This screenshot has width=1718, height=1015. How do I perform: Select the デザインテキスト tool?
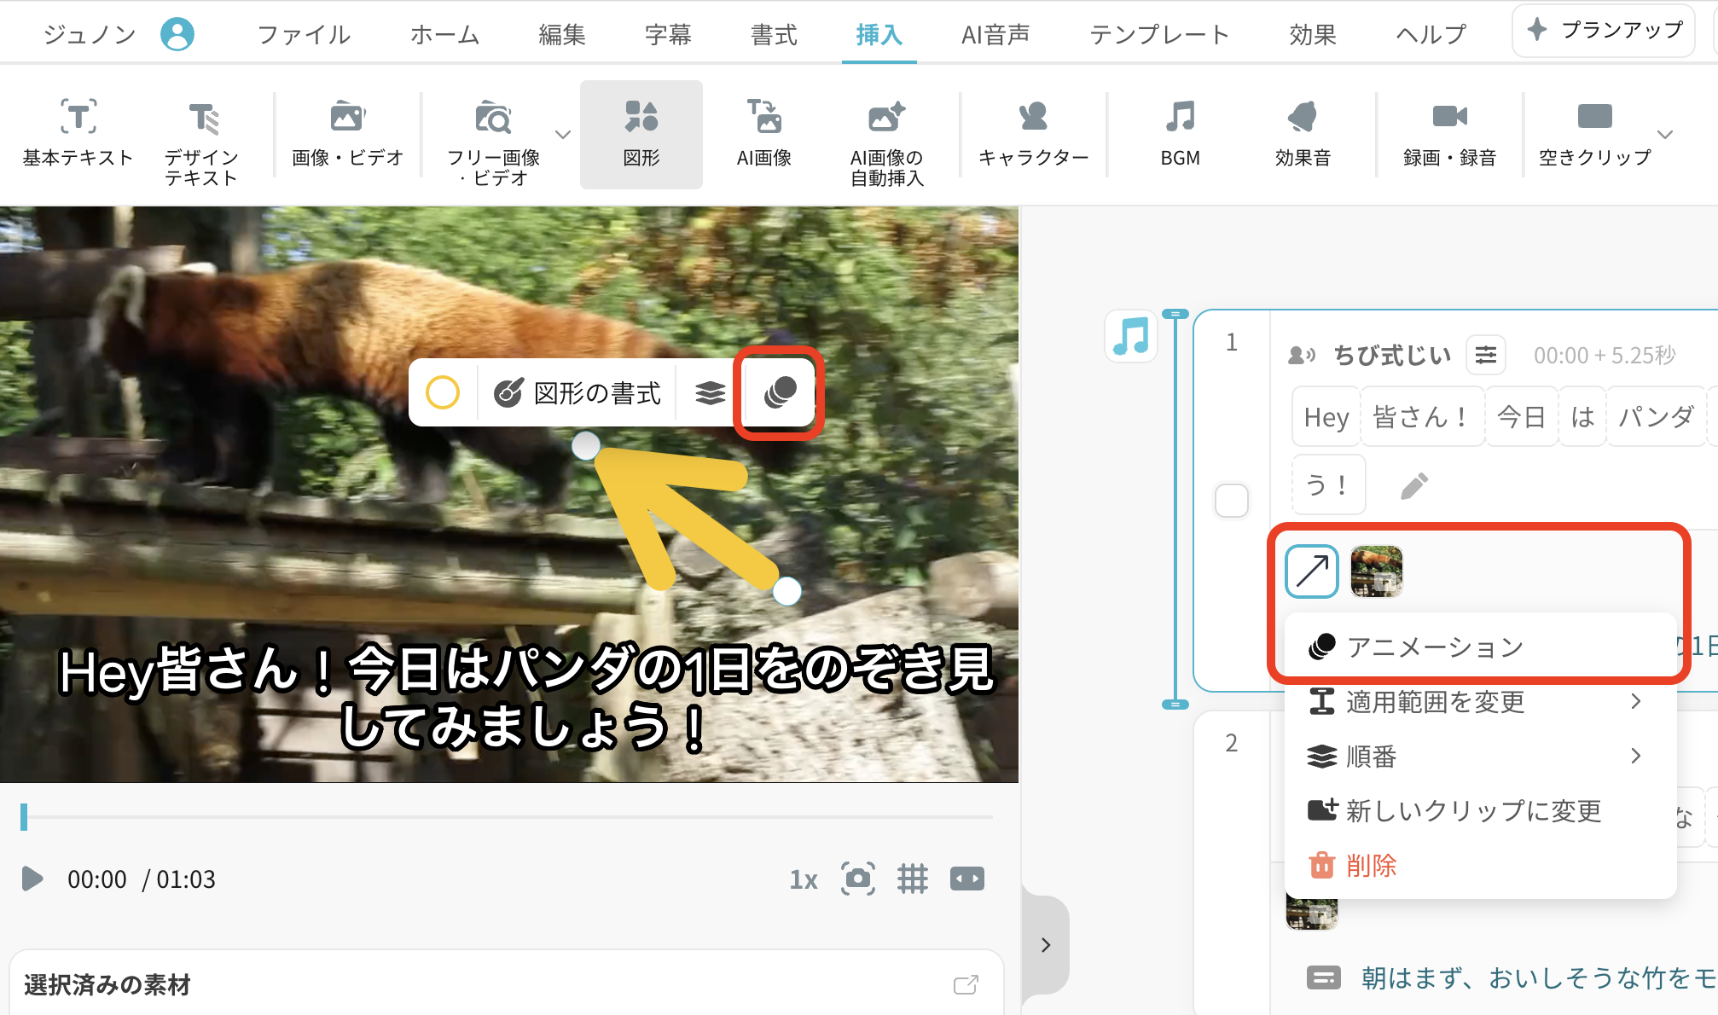201,142
